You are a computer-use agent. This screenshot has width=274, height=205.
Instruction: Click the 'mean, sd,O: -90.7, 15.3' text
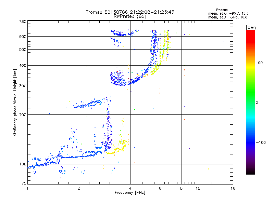tap(228, 13)
